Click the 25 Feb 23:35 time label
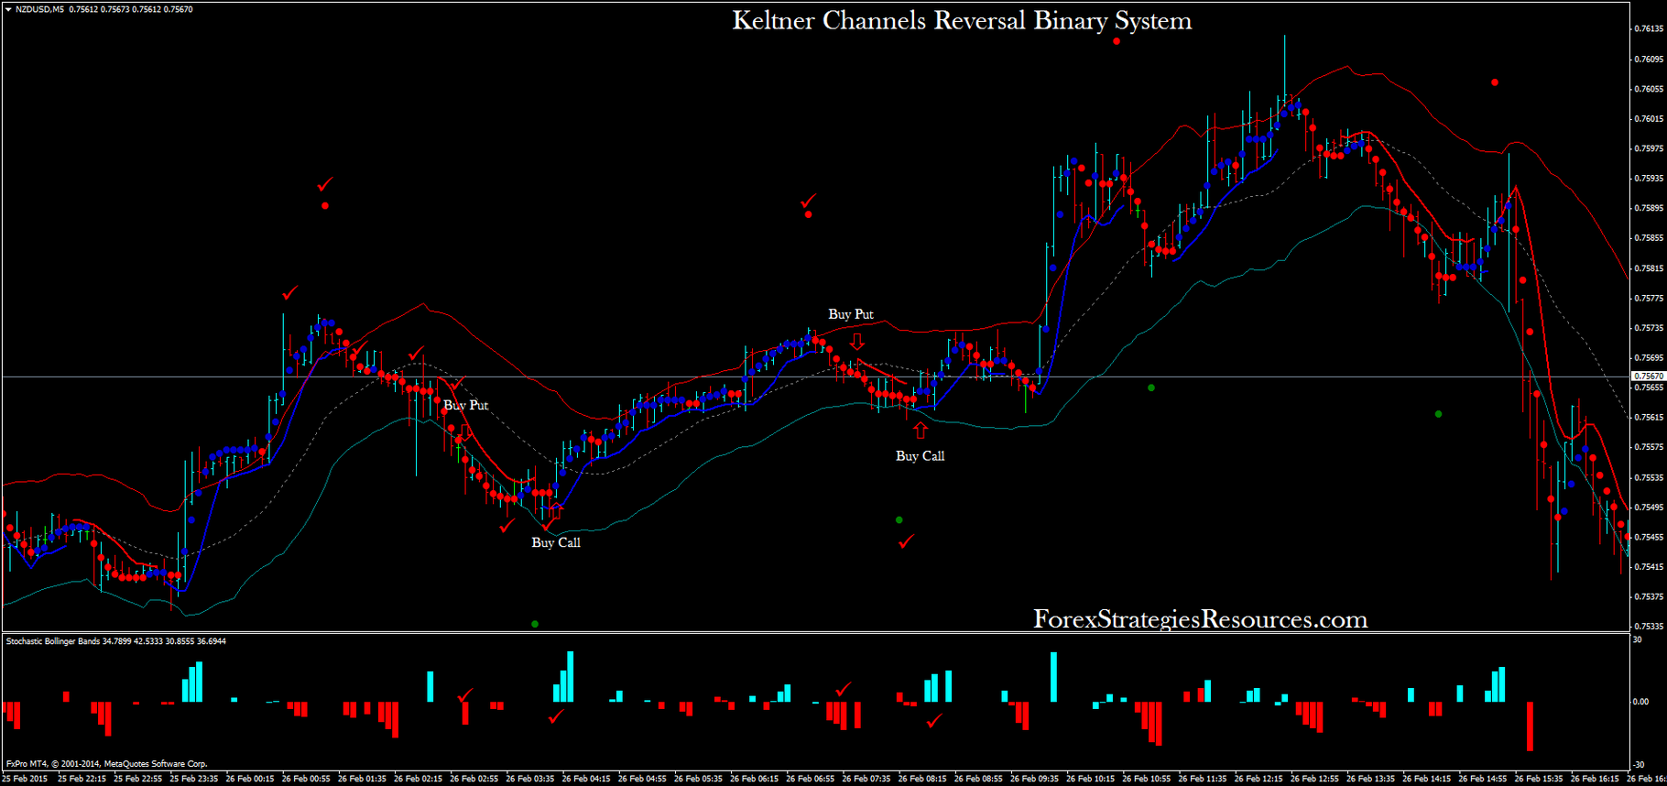The image size is (1667, 786). [x=194, y=779]
